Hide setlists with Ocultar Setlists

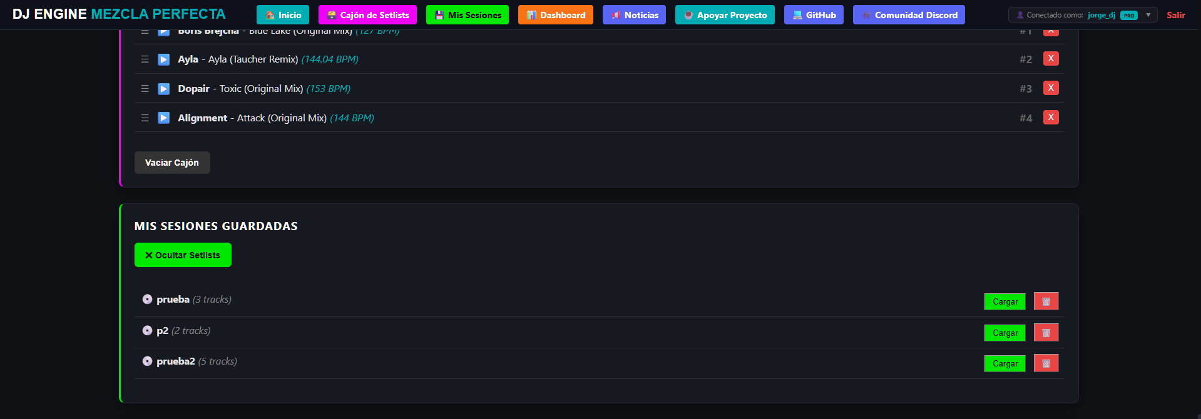183,255
